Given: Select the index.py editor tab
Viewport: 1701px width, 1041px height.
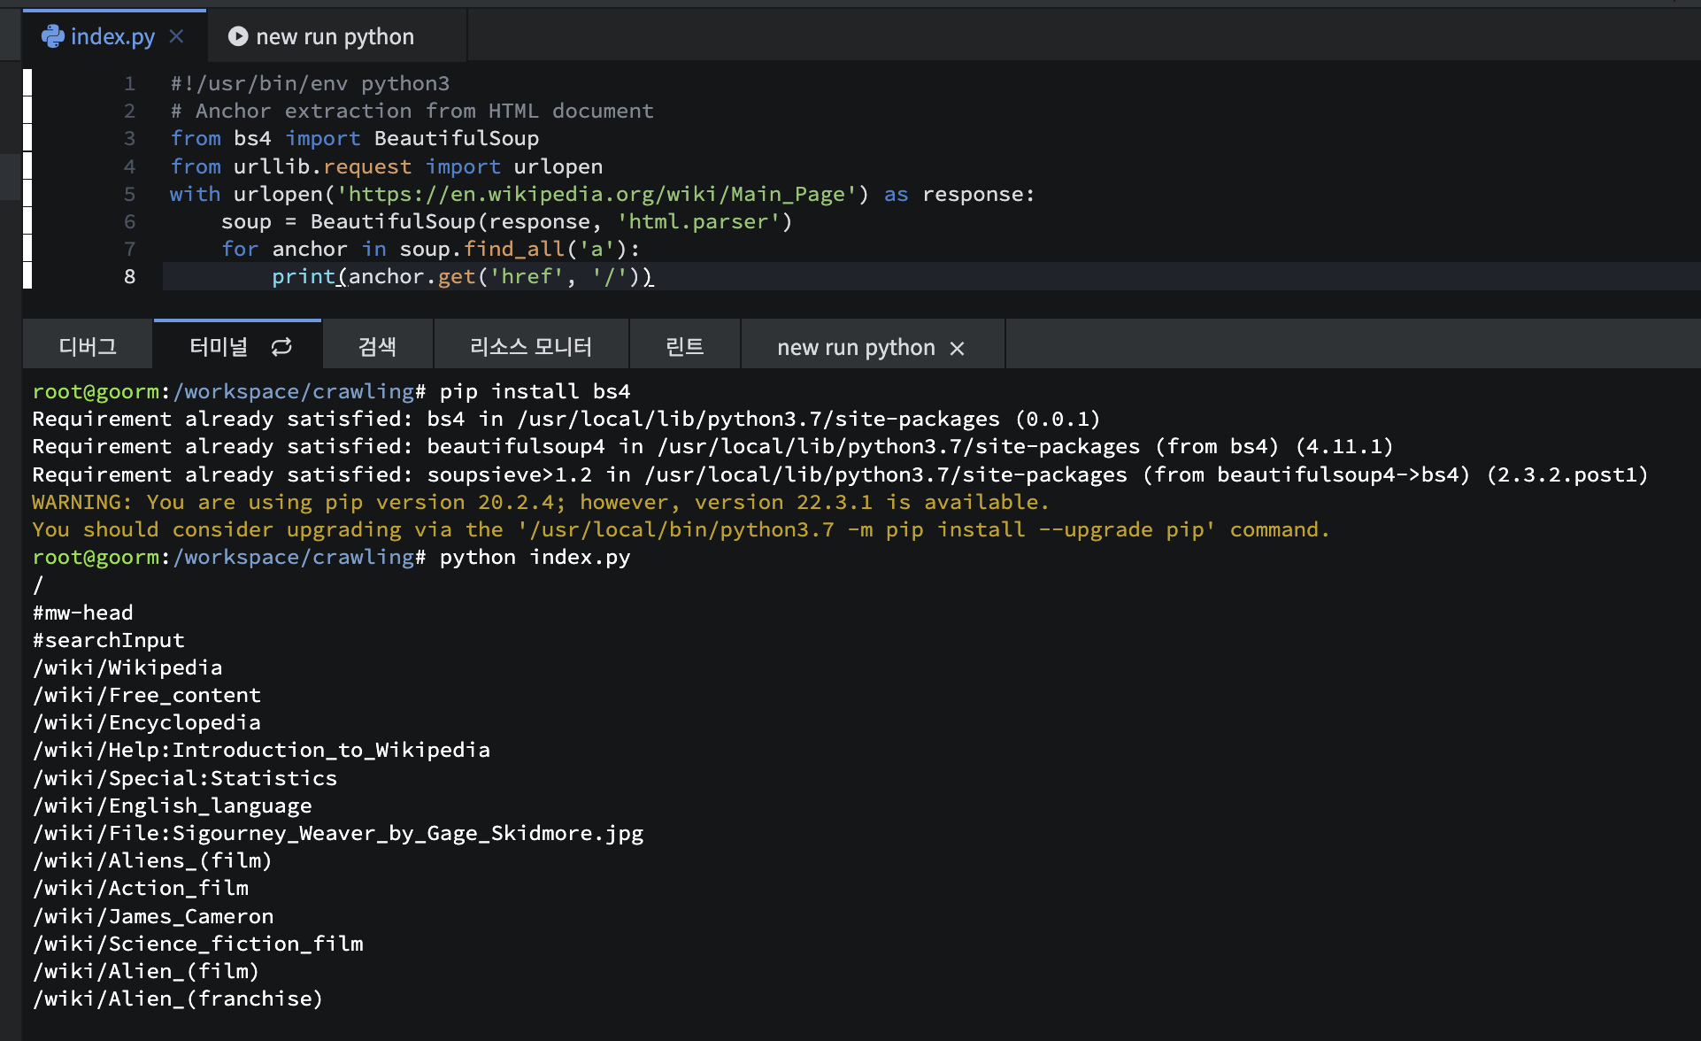Looking at the screenshot, I should (x=112, y=36).
